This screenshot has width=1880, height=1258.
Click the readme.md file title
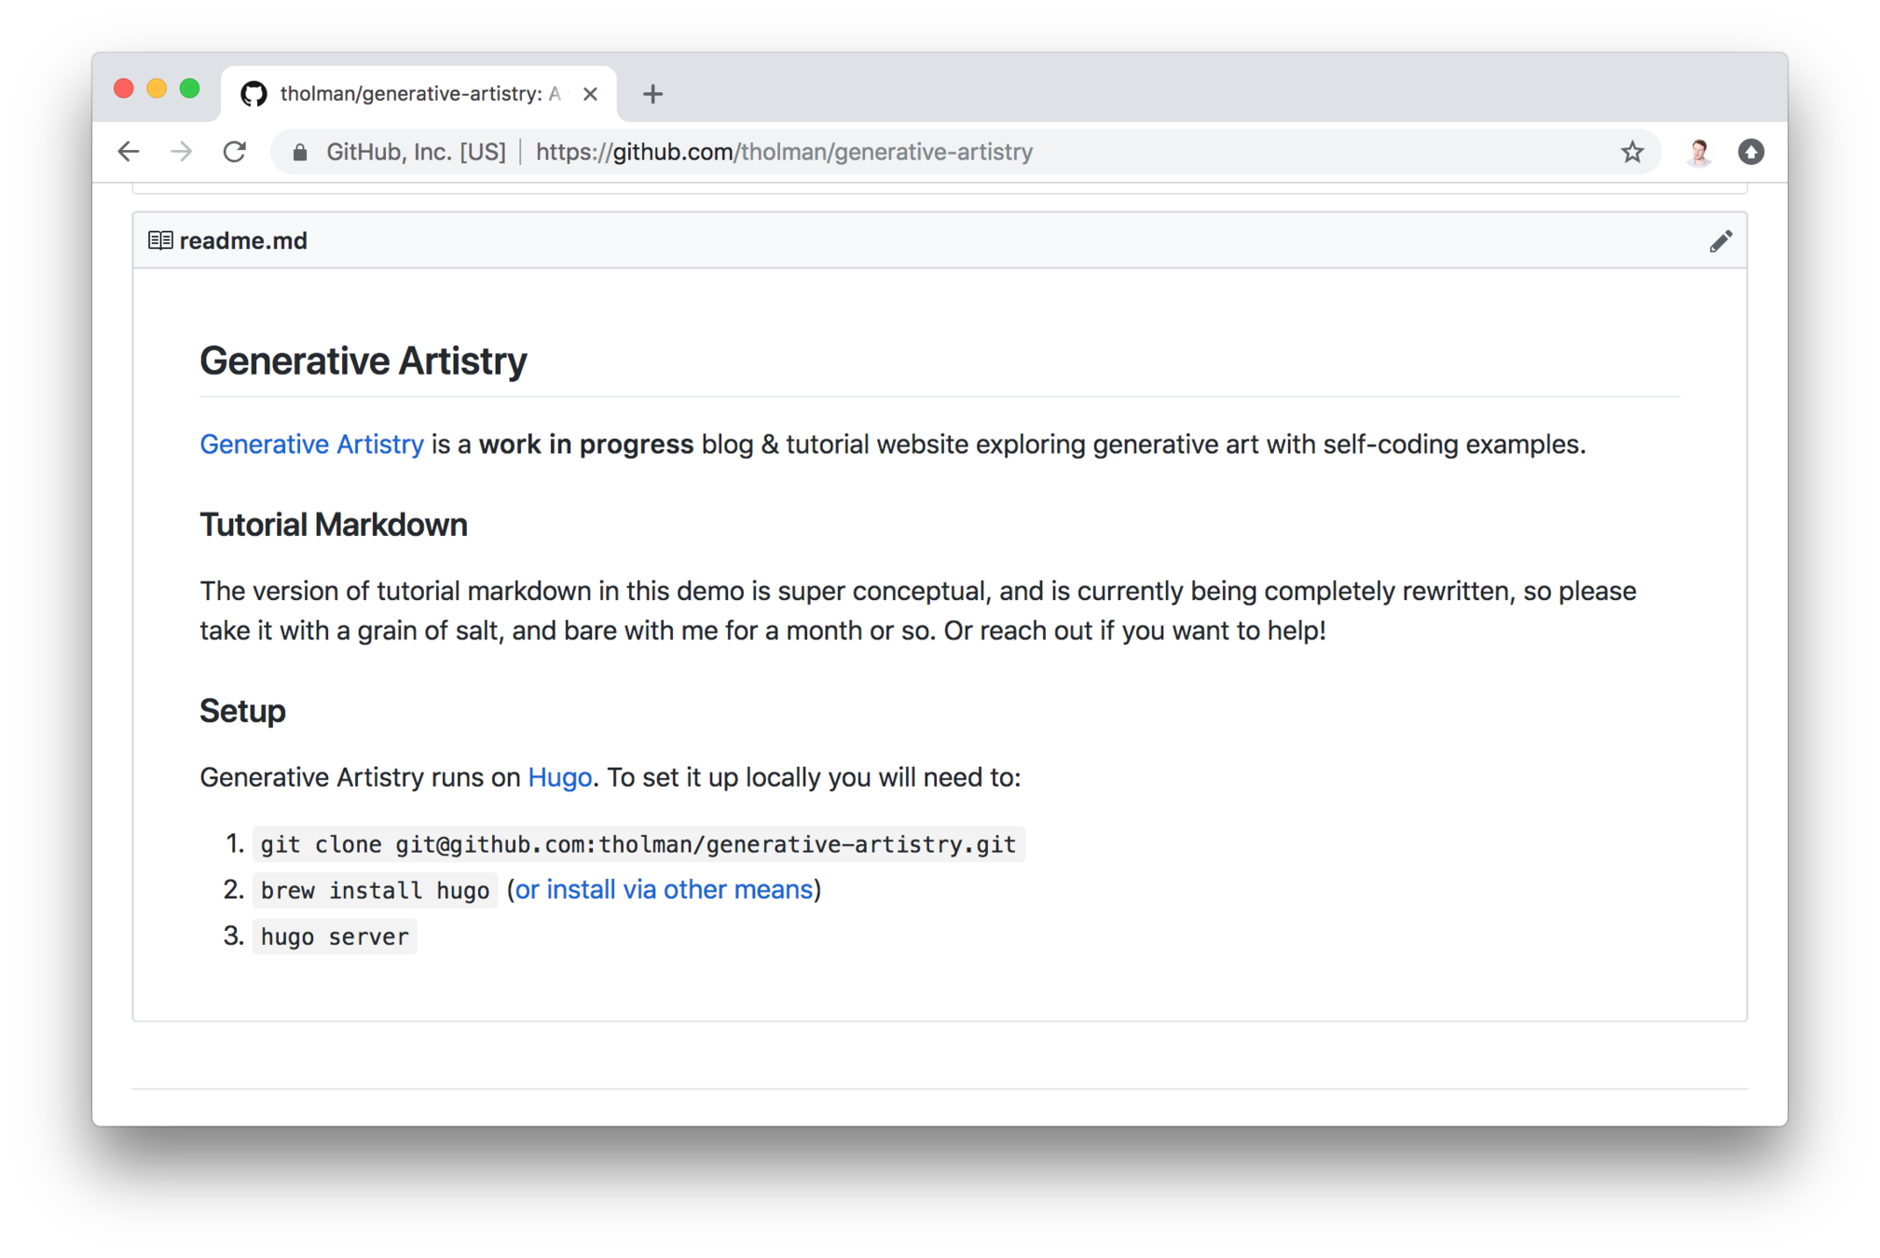pos(243,240)
